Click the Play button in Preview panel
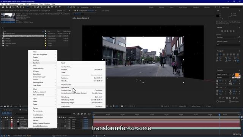243x137 pixels. pos(228,31)
